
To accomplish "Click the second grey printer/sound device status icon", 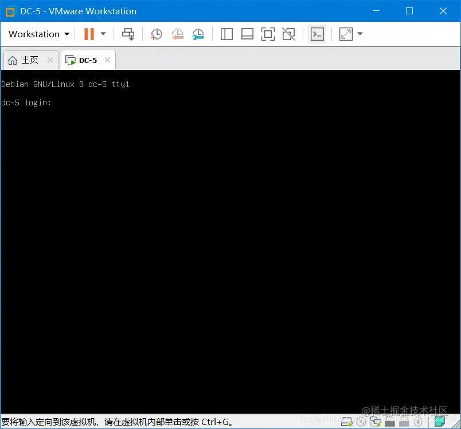I will point(404,422).
